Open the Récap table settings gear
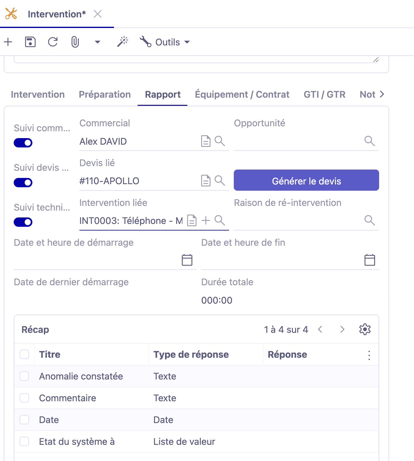 click(365, 329)
